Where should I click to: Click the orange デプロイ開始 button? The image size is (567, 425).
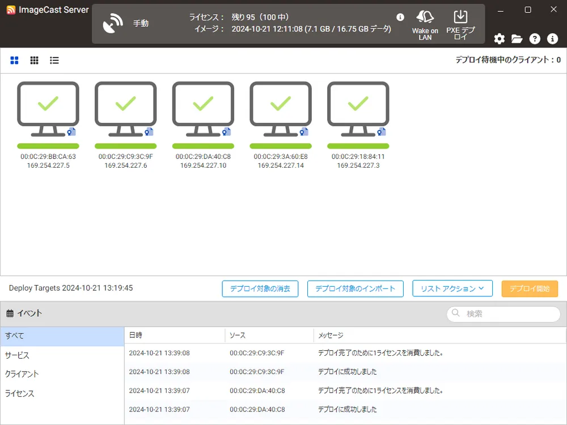(529, 288)
